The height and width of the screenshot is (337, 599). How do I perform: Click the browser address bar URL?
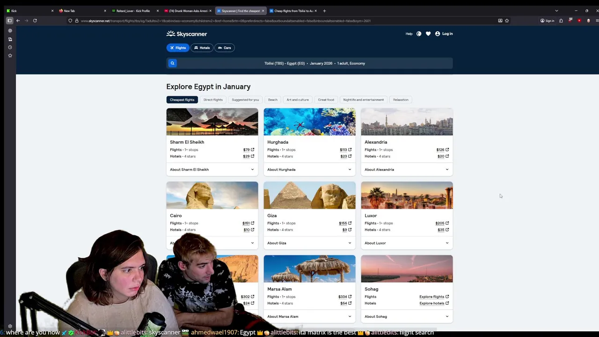[226, 21]
